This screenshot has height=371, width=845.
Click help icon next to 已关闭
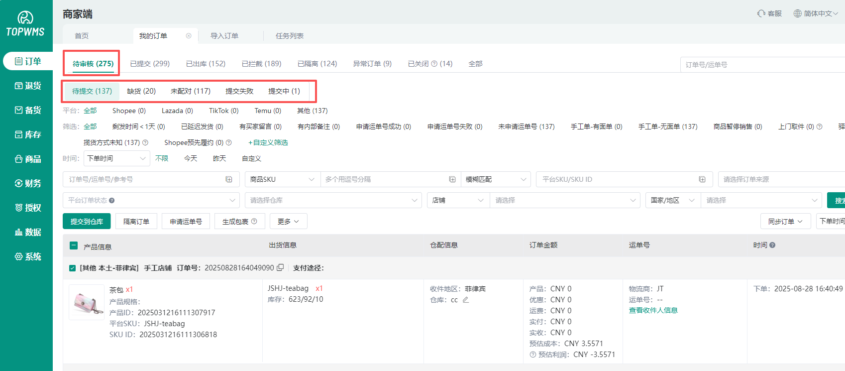[434, 64]
